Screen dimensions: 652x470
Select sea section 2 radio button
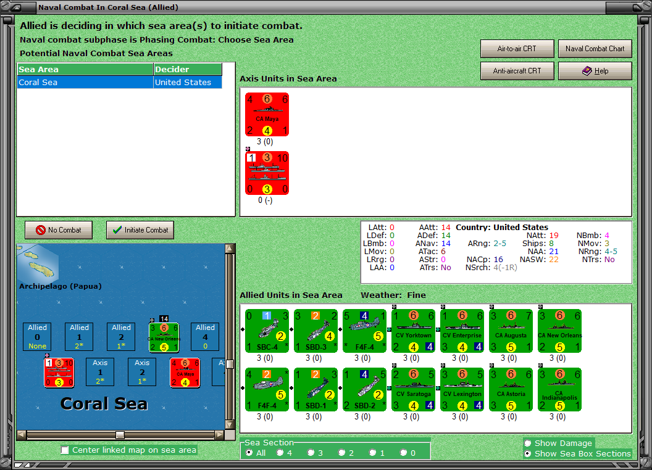(x=341, y=453)
